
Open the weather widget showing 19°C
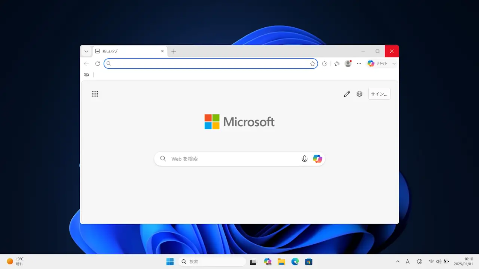pyautogui.click(x=15, y=262)
